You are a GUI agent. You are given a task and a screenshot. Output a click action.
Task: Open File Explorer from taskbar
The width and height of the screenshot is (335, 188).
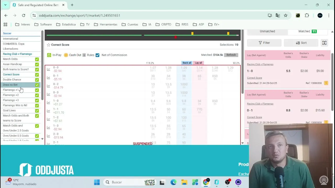[184, 182]
